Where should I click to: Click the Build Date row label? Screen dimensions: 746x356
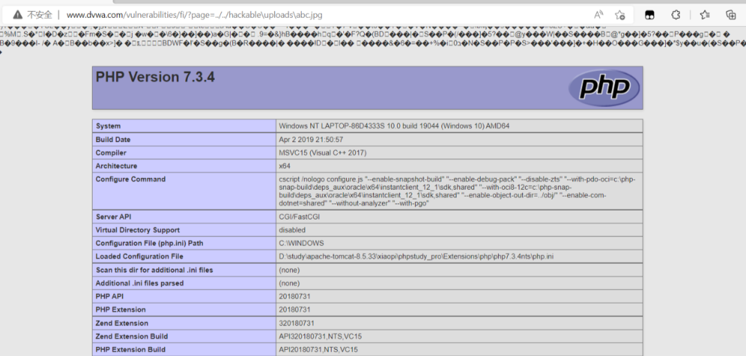113,139
